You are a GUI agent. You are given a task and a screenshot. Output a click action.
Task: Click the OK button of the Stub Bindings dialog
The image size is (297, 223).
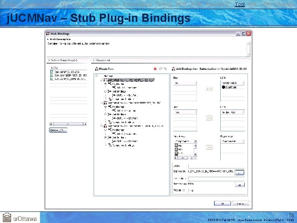click(x=222, y=204)
